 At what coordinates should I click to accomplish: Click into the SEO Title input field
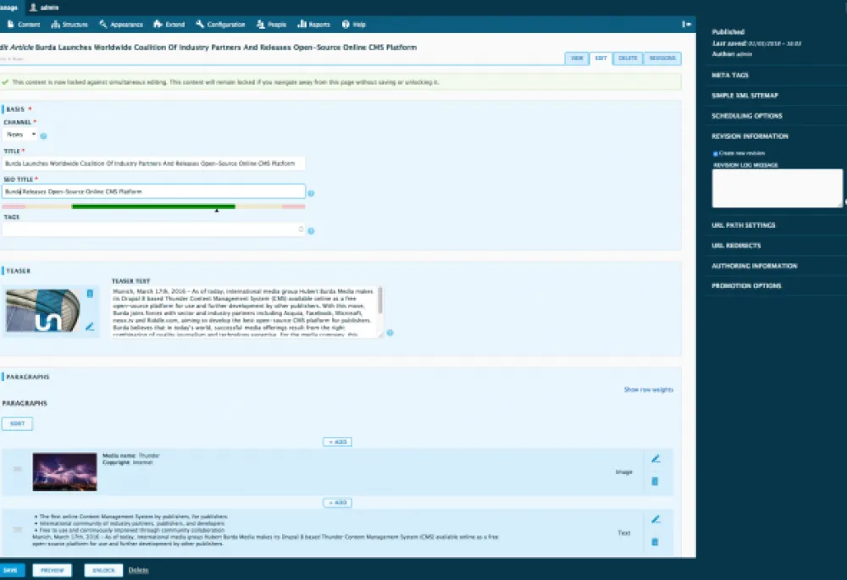(x=153, y=191)
